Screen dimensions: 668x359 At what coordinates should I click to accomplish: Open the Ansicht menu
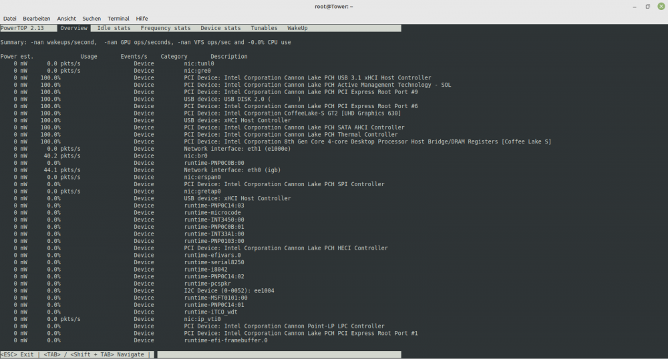point(66,18)
